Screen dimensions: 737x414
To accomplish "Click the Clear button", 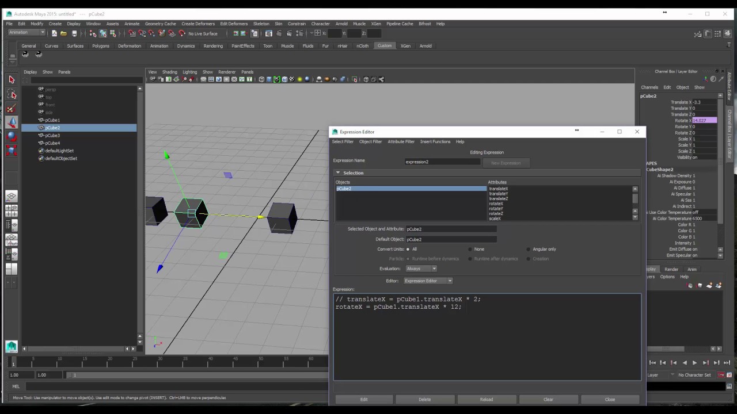I will [x=548, y=399].
